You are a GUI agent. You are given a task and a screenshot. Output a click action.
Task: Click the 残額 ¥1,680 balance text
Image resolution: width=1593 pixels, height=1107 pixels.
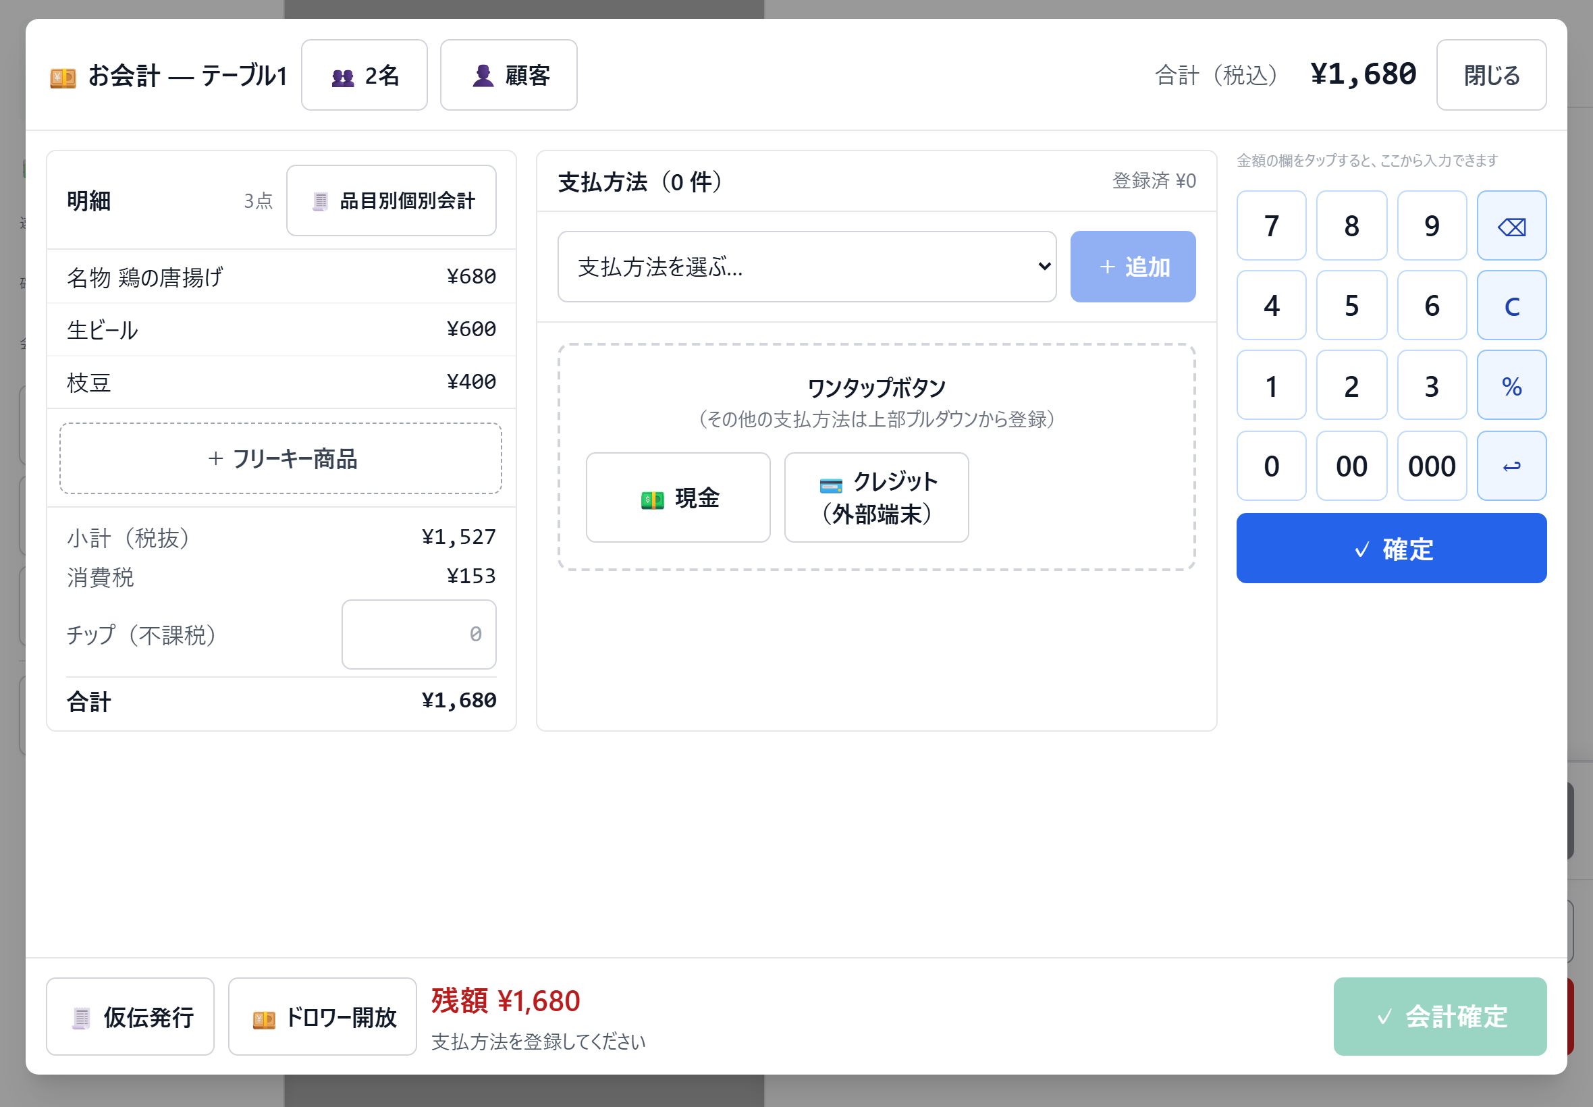[506, 1001]
